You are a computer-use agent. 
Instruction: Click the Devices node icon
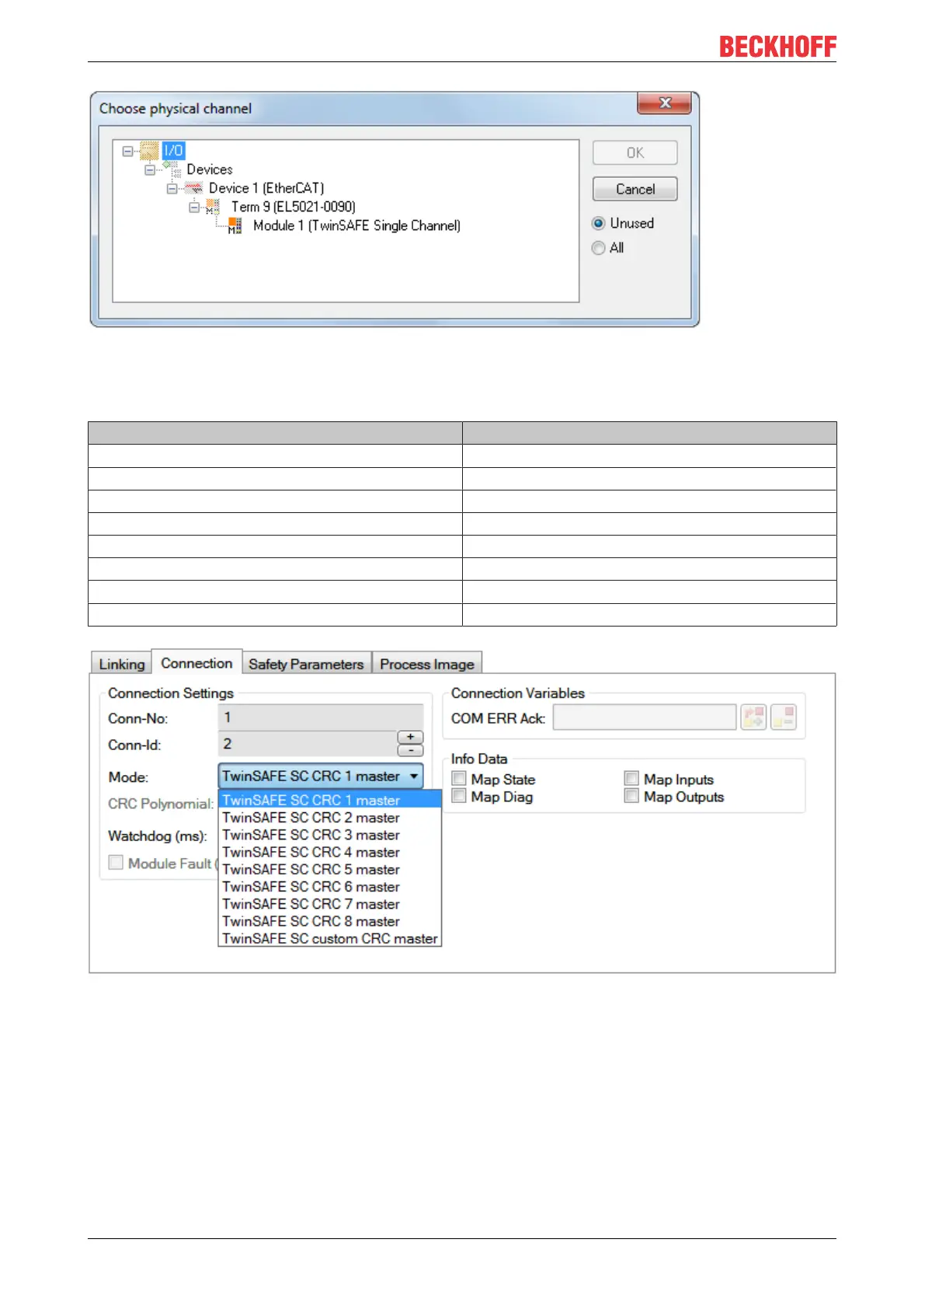tap(172, 169)
